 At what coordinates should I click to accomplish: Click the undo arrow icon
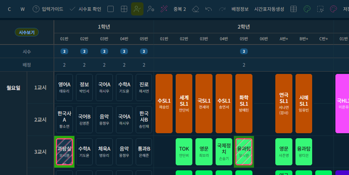click(x=209, y=9)
